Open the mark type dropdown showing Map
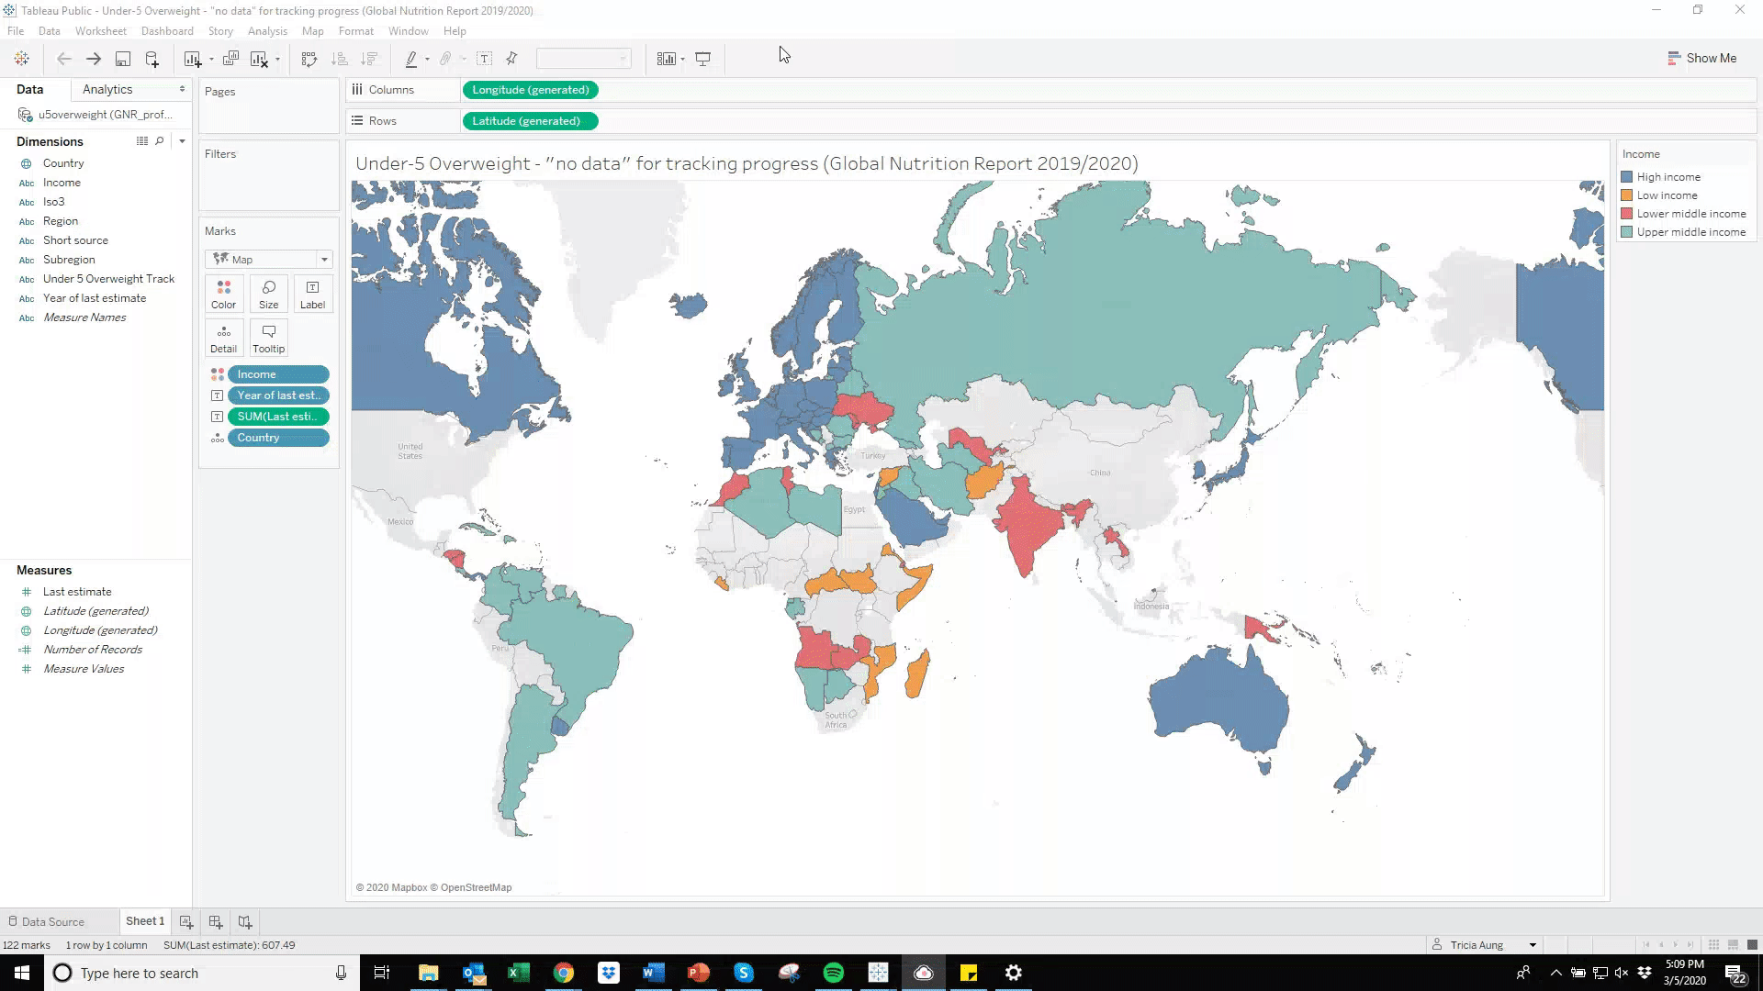 323,259
